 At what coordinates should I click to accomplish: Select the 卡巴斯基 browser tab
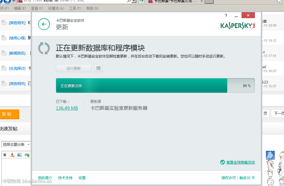pyautogui.click(x=175, y=1)
